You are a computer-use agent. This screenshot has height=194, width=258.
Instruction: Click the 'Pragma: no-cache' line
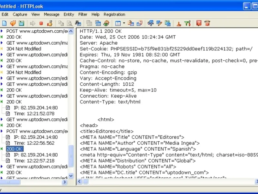click(102, 67)
